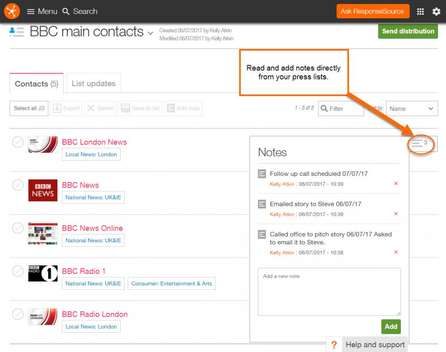Click the BBC Radio 1 logo thumbnail
Image resolution: width=446 pixels, height=352 pixels.
(43, 274)
